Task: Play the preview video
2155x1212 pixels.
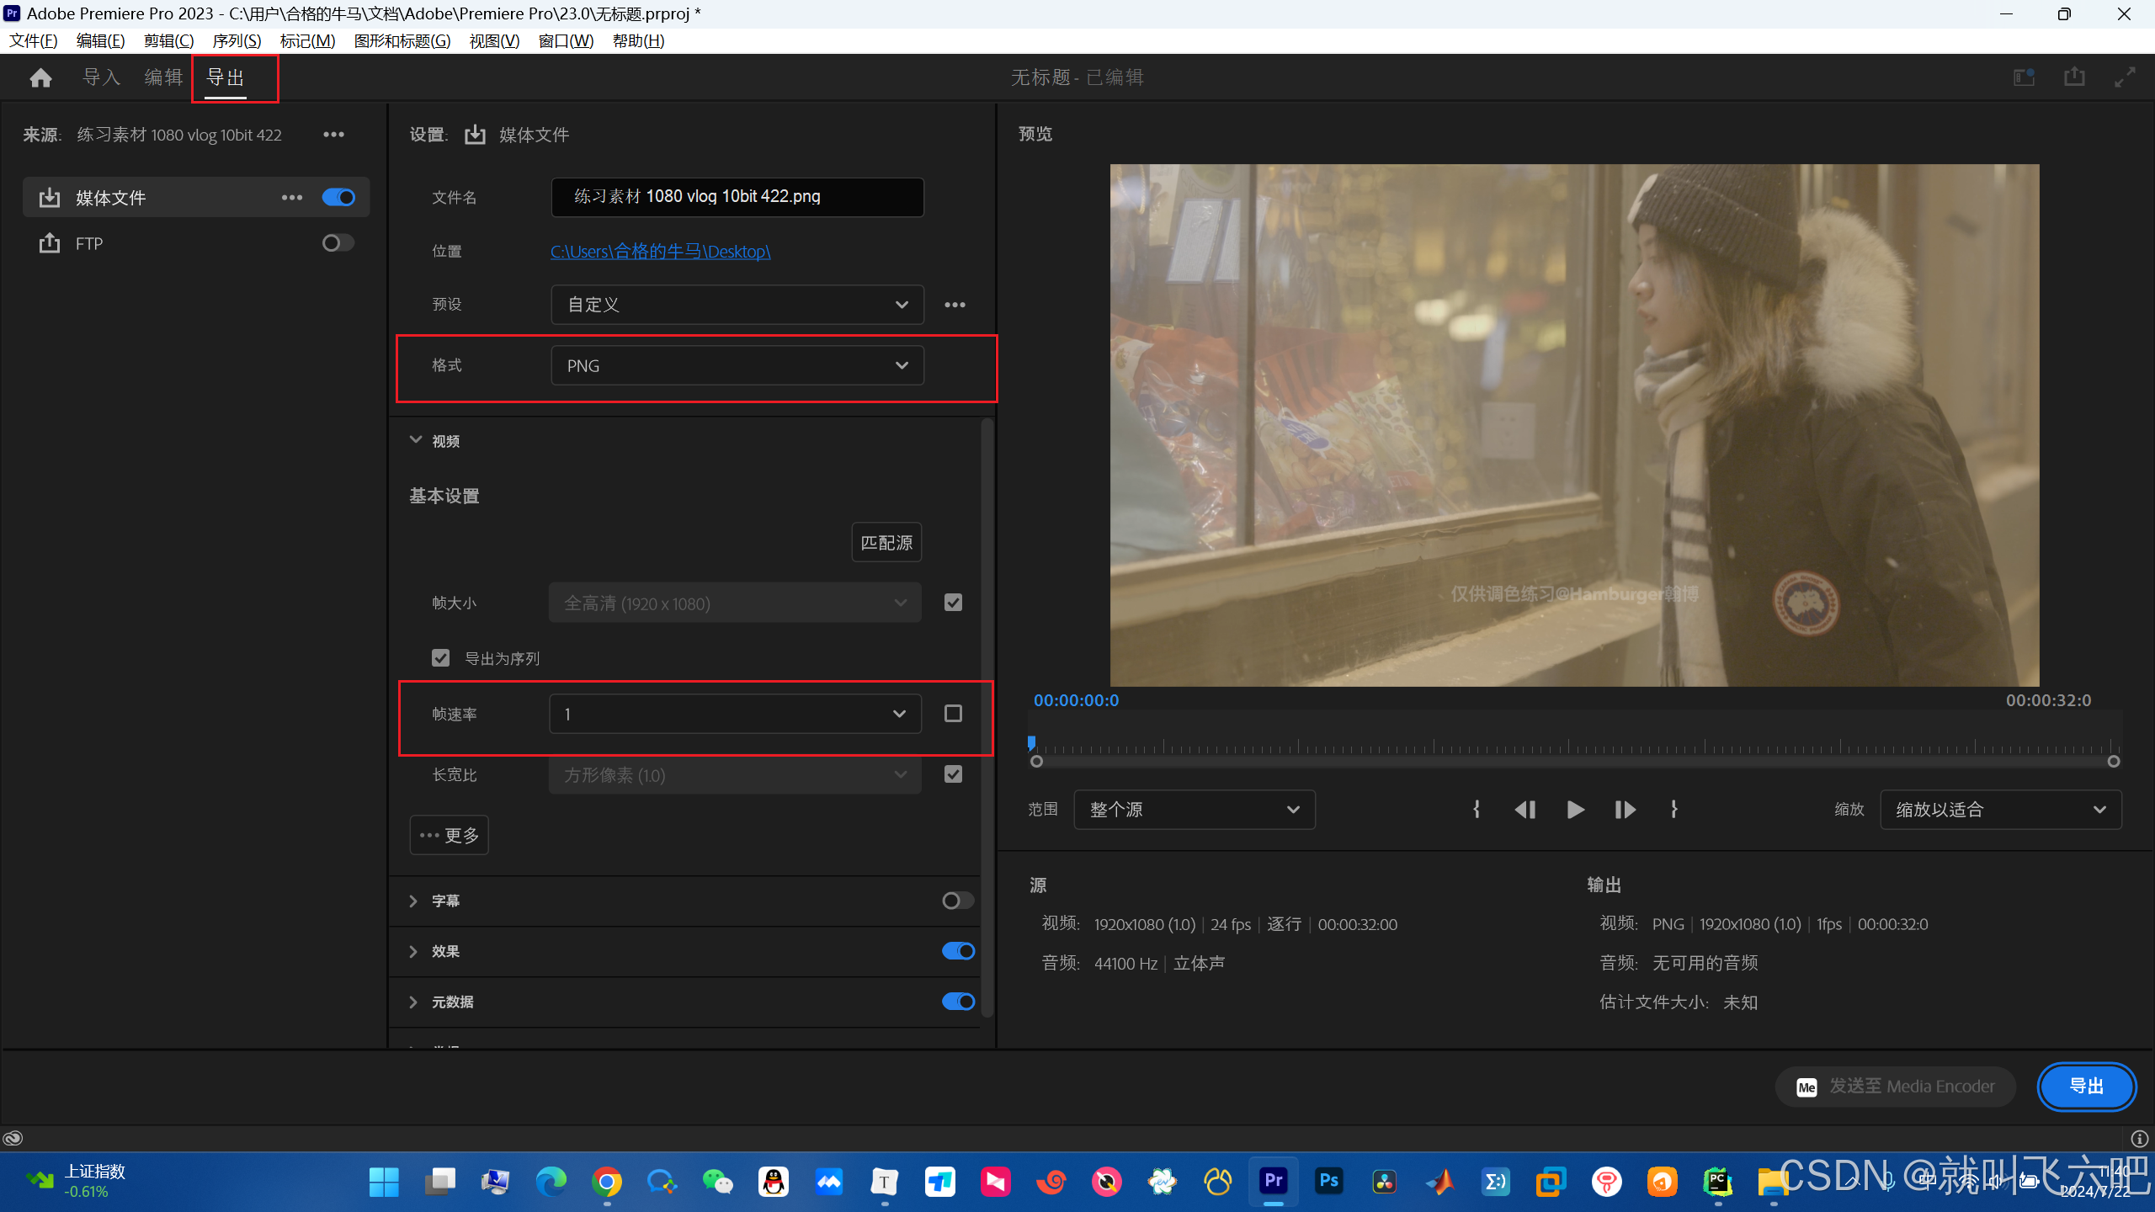Action: [x=1575, y=810]
